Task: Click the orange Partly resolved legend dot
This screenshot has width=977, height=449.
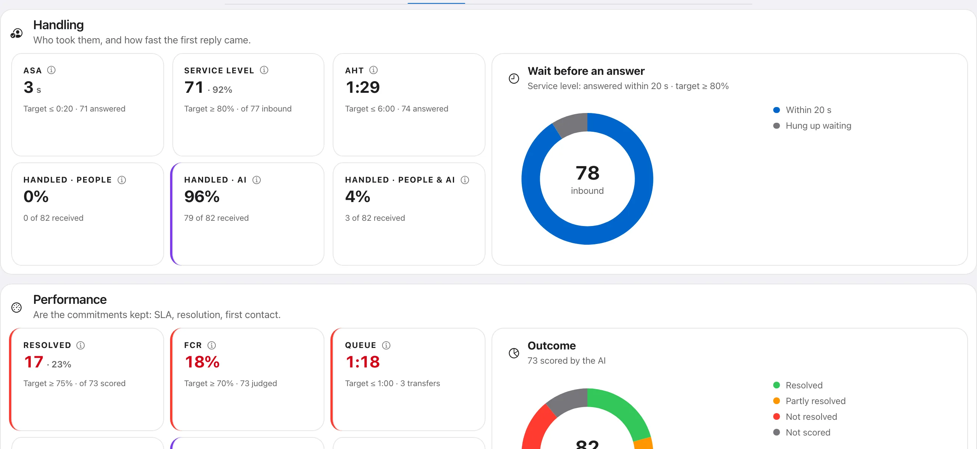Action: click(776, 400)
